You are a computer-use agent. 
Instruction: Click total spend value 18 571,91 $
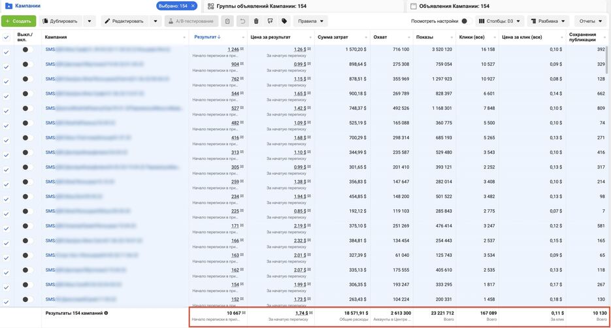[356, 313]
